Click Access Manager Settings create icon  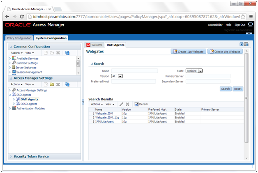click(46, 84)
